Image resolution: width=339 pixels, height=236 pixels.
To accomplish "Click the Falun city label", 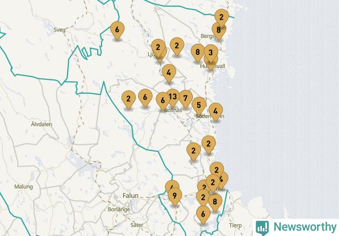I will [x=131, y=196].
